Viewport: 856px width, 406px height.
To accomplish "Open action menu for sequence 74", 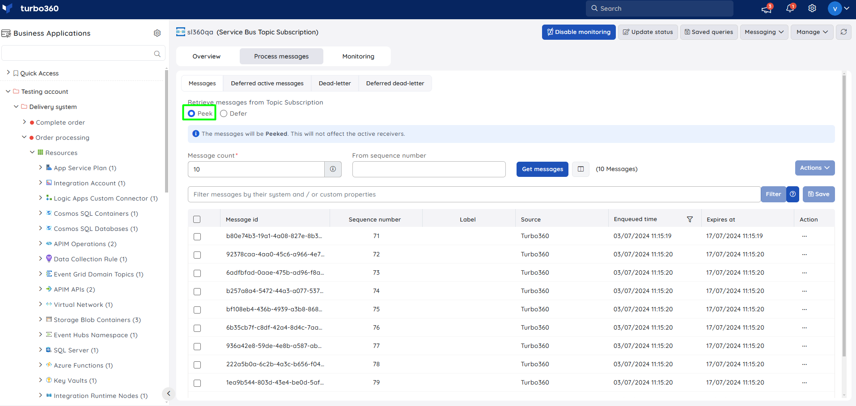I will point(804,291).
